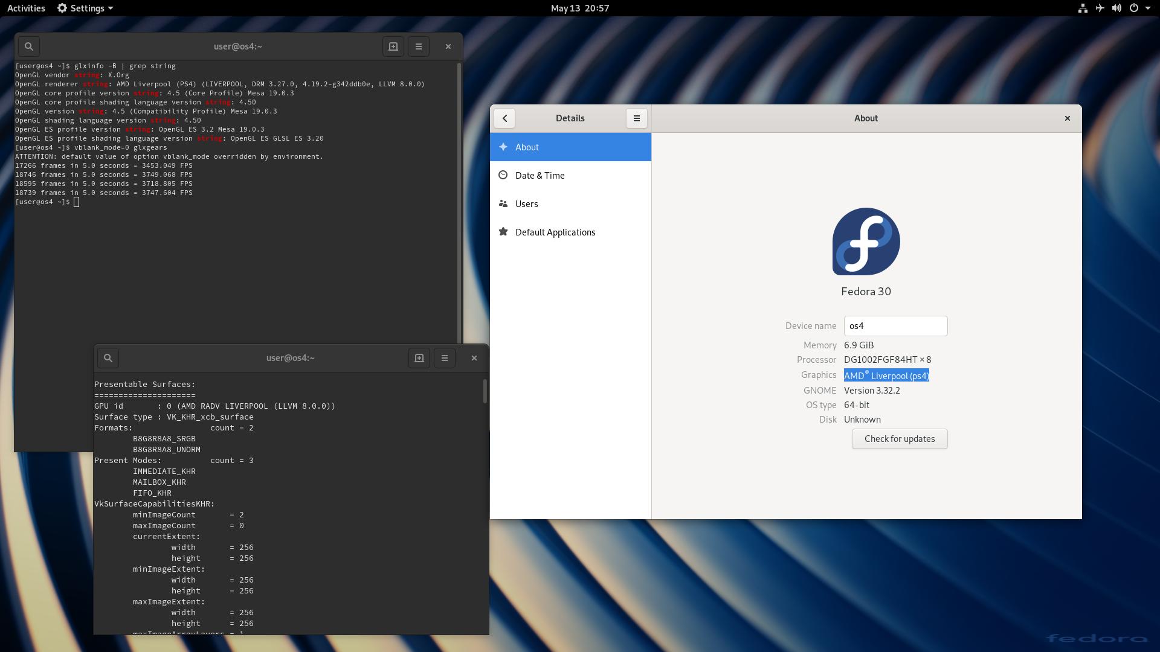Open the Details panel hamburger menu
This screenshot has width=1160, height=652.
pos(636,118)
